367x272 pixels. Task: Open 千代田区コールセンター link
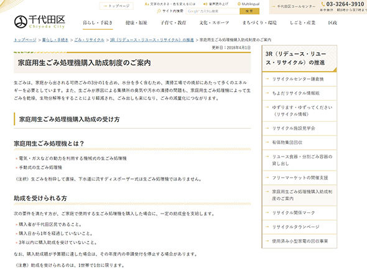click(294, 7)
